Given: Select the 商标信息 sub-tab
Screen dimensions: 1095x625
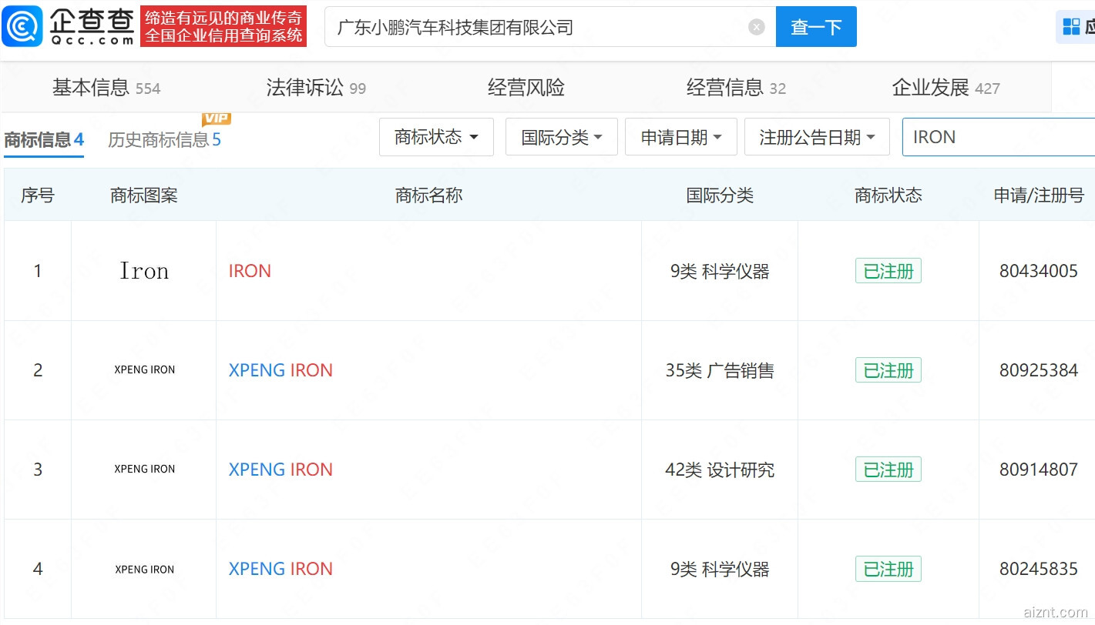Looking at the screenshot, I should (44, 139).
